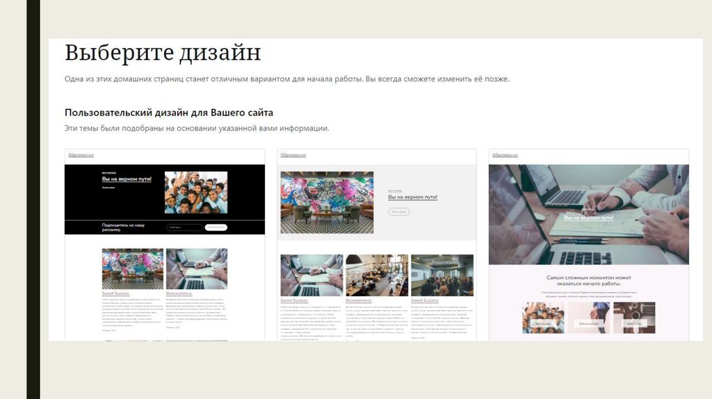The width and height of the screenshot is (712, 399).
Task: Open leftmost 'Sweet Success.' title in middle design
Action: point(294,300)
